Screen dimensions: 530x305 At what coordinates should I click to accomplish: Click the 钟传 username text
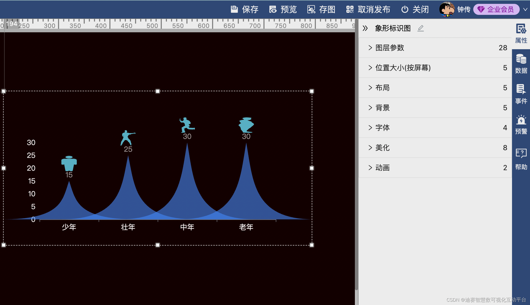[464, 9]
